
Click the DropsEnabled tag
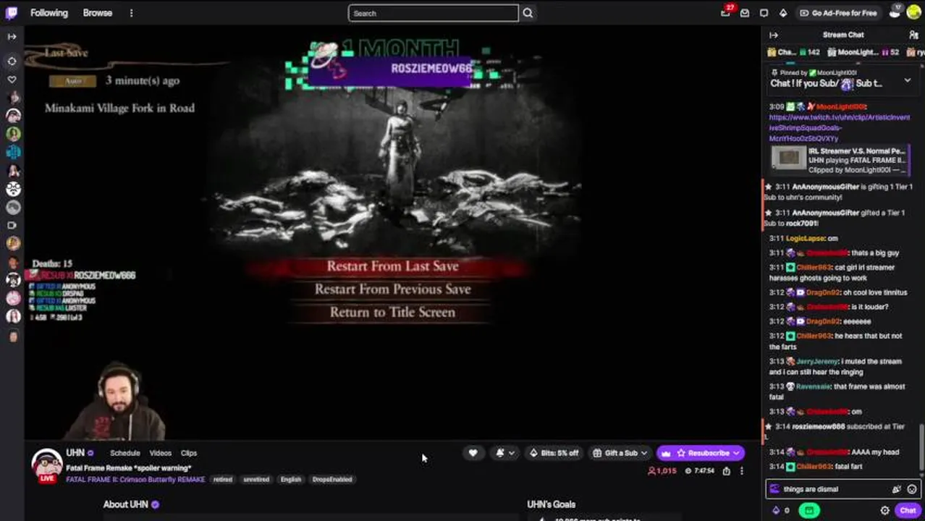pyautogui.click(x=332, y=479)
